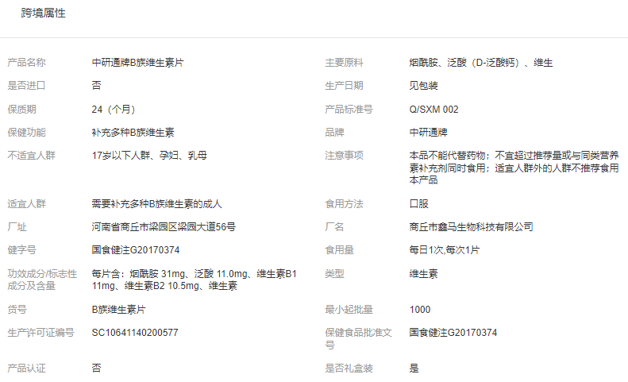Select type value 维生素
Viewport: 628px width, 382px height.
[x=423, y=274]
